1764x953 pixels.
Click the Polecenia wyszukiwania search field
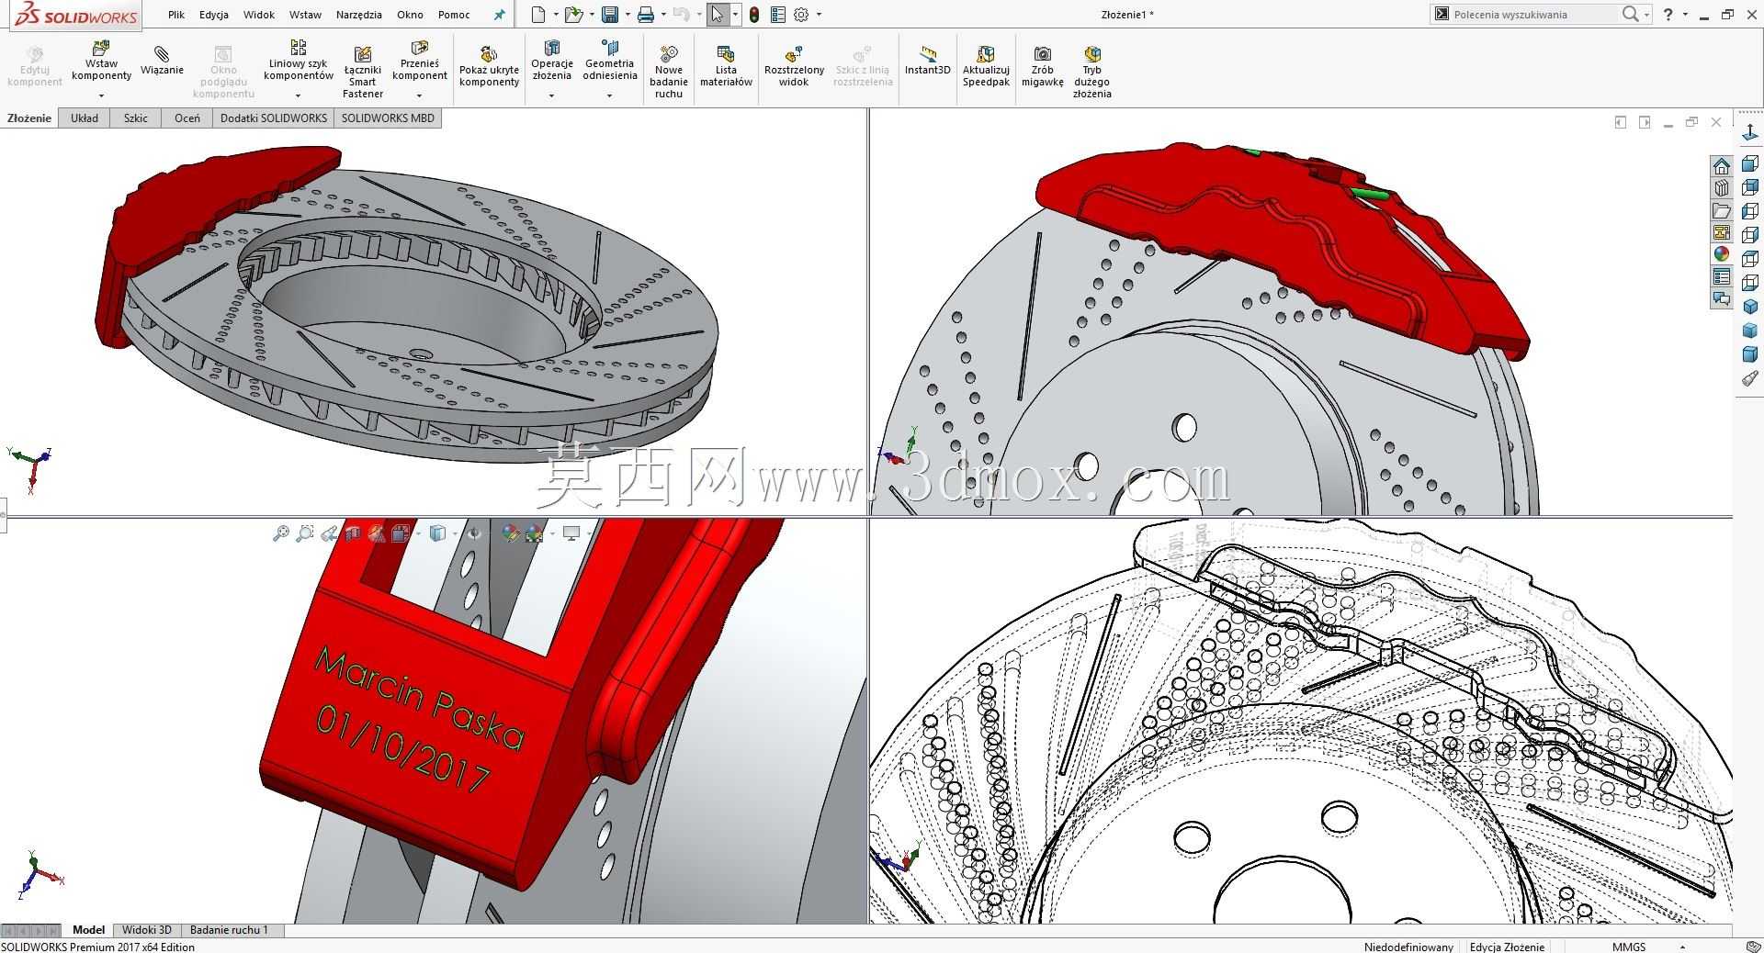(1532, 15)
